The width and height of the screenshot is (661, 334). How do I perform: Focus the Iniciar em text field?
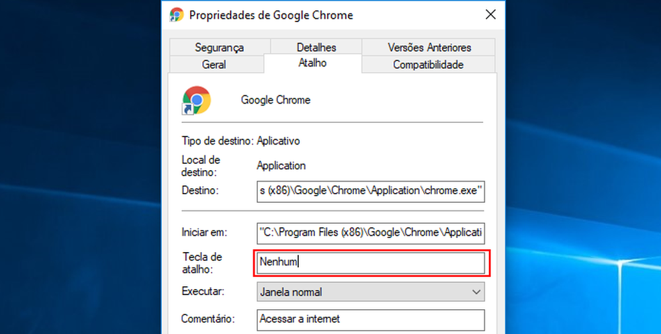tap(371, 233)
